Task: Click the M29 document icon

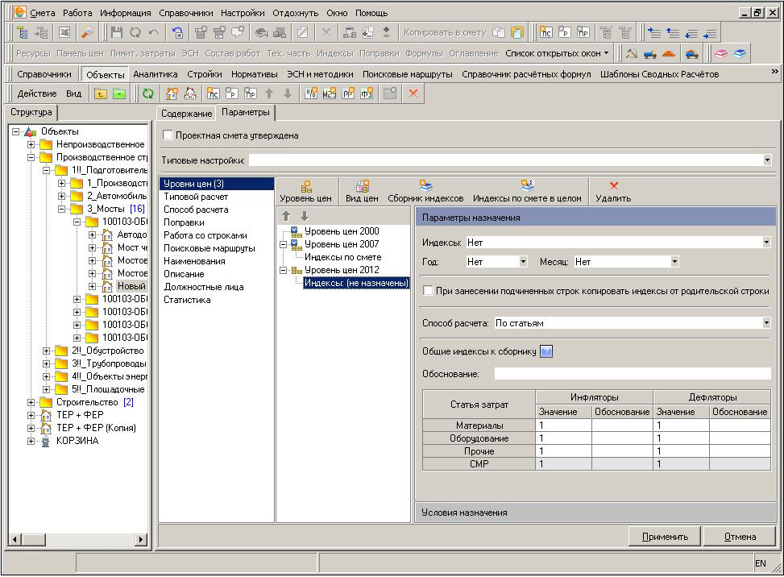Action: coord(330,93)
